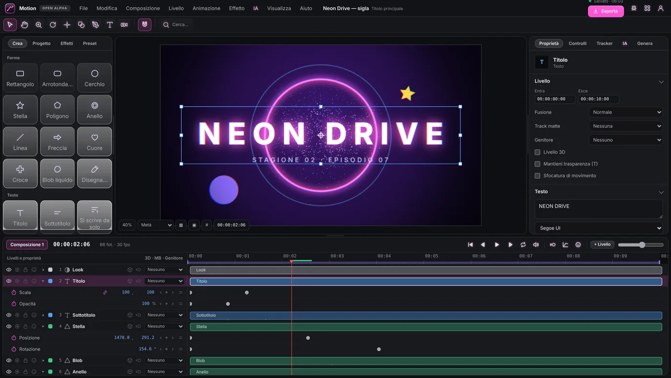Switch to the Tracker tab
The height and width of the screenshot is (378, 671).
pyautogui.click(x=604, y=43)
